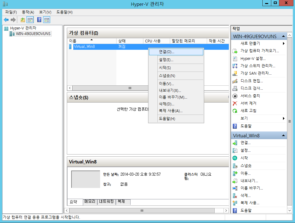Click the 삭제 action icon
The image size is (295, 223).
[235, 196]
